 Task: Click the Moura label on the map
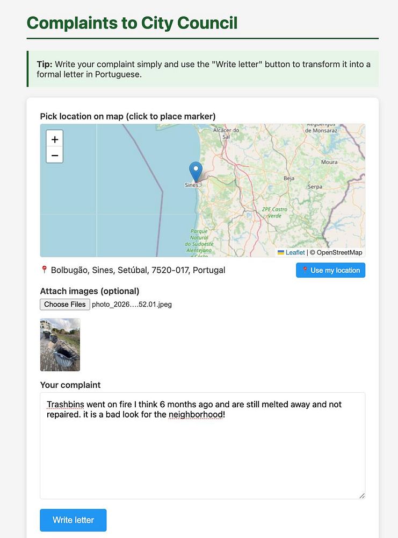(329, 162)
